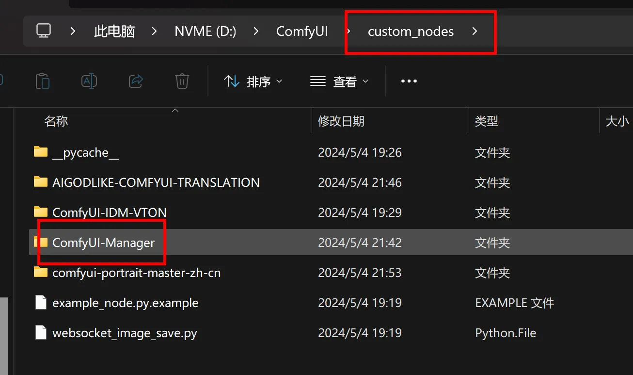This screenshot has width=633, height=375.
Task: Select the AIGODLIKE-COMFYUI-TRANSLATION folder icon
Action: 41,182
